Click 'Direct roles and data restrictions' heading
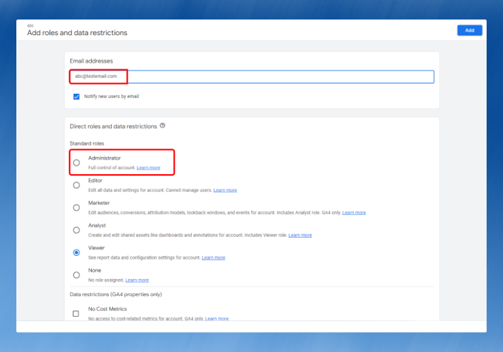 click(x=114, y=126)
